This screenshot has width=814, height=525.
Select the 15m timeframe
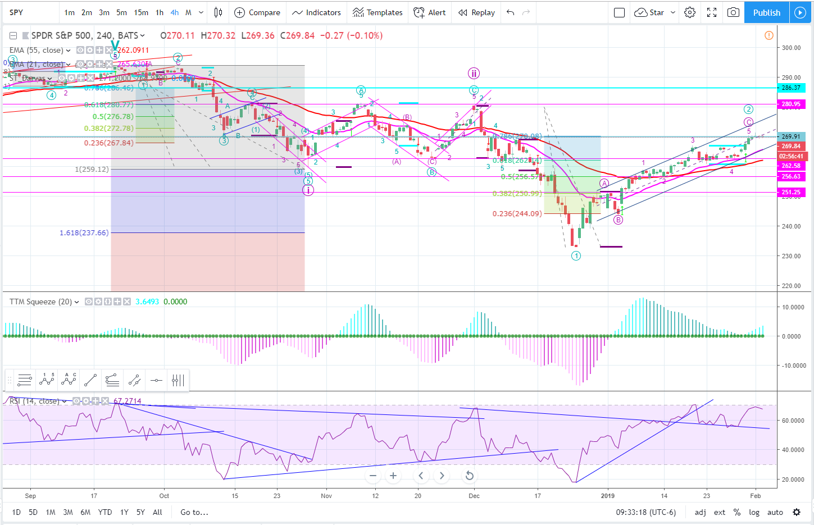pos(141,12)
